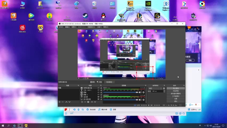Click the add source plus icon

tap(82, 102)
